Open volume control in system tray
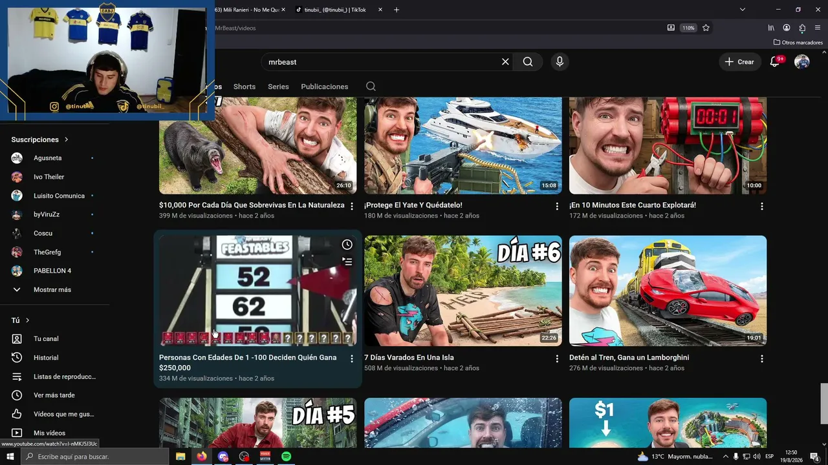Viewport: 828px width, 465px height. 756,457
